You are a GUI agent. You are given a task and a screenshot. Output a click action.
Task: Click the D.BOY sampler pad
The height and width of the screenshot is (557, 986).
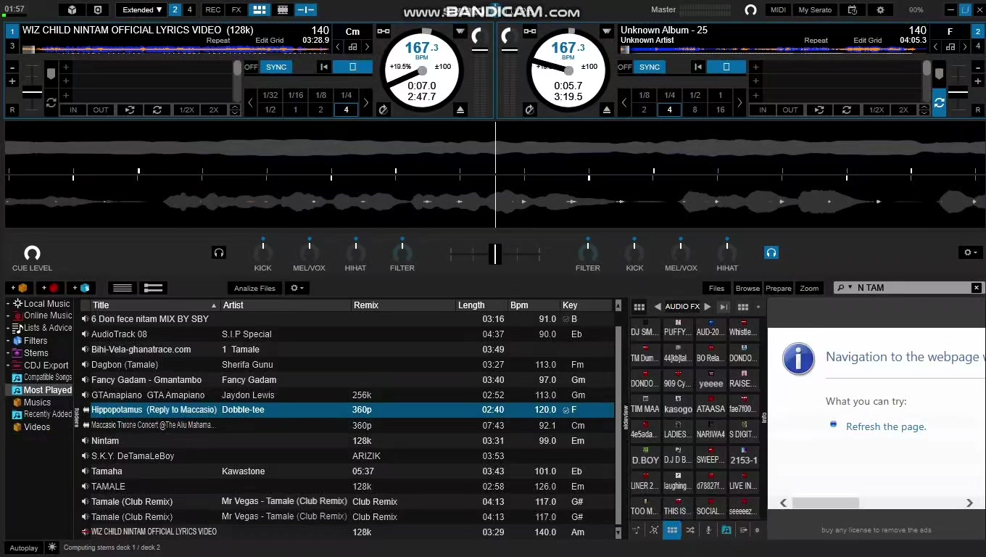(x=645, y=456)
